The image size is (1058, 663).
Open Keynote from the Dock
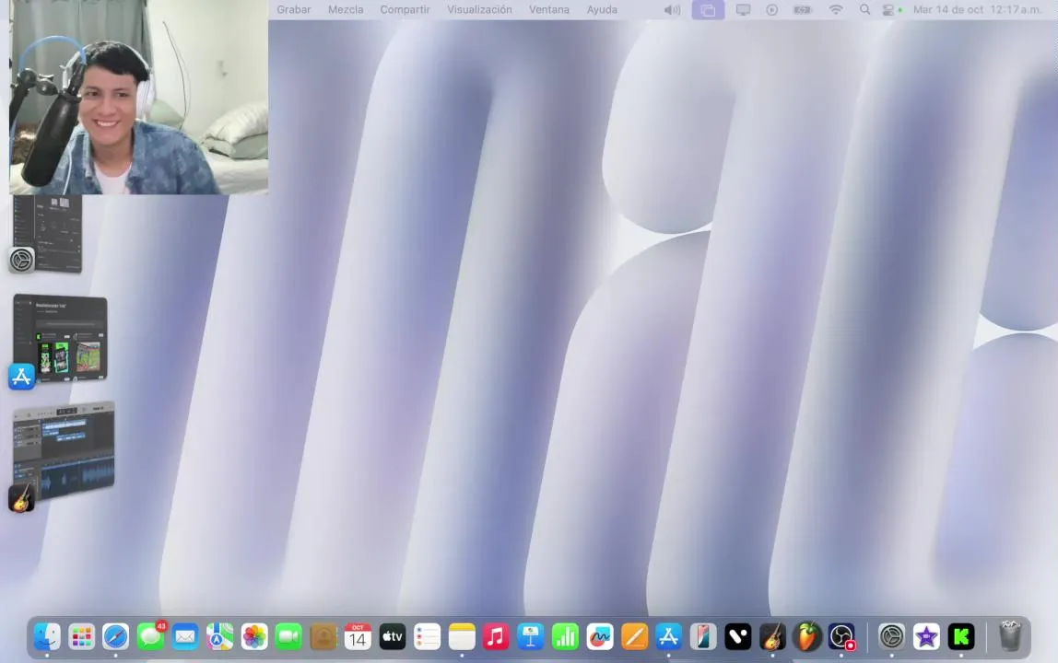point(531,636)
